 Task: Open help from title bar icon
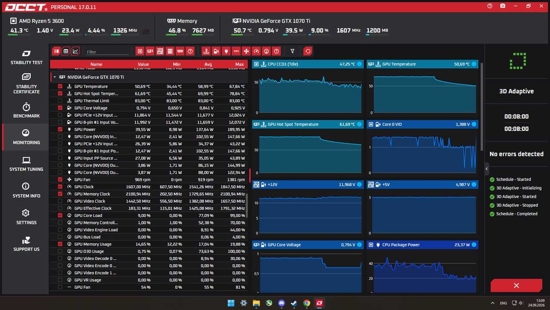click(x=490, y=6)
